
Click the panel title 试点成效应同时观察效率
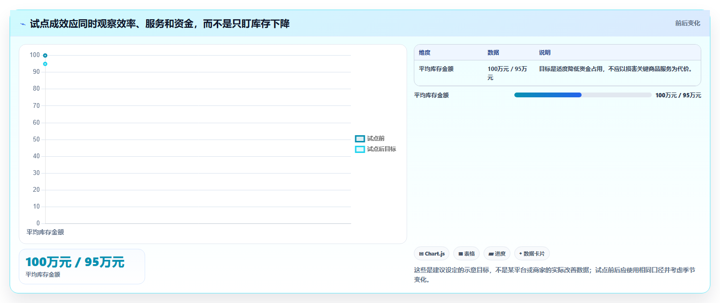[160, 23]
